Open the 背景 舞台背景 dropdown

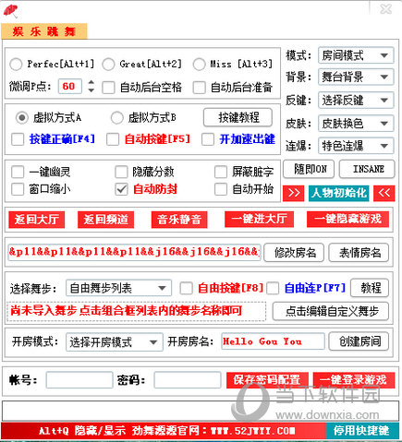(356, 77)
